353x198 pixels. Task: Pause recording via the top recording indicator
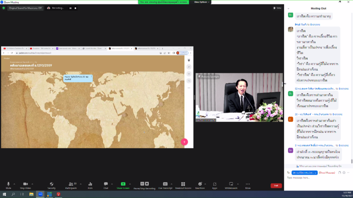click(x=71, y=8)
